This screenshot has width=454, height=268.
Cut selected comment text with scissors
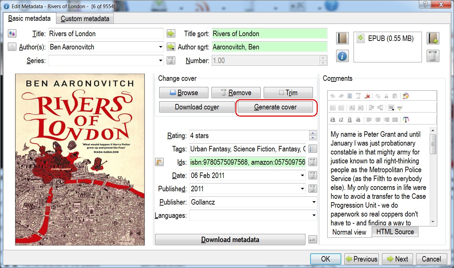pos(386,96)
